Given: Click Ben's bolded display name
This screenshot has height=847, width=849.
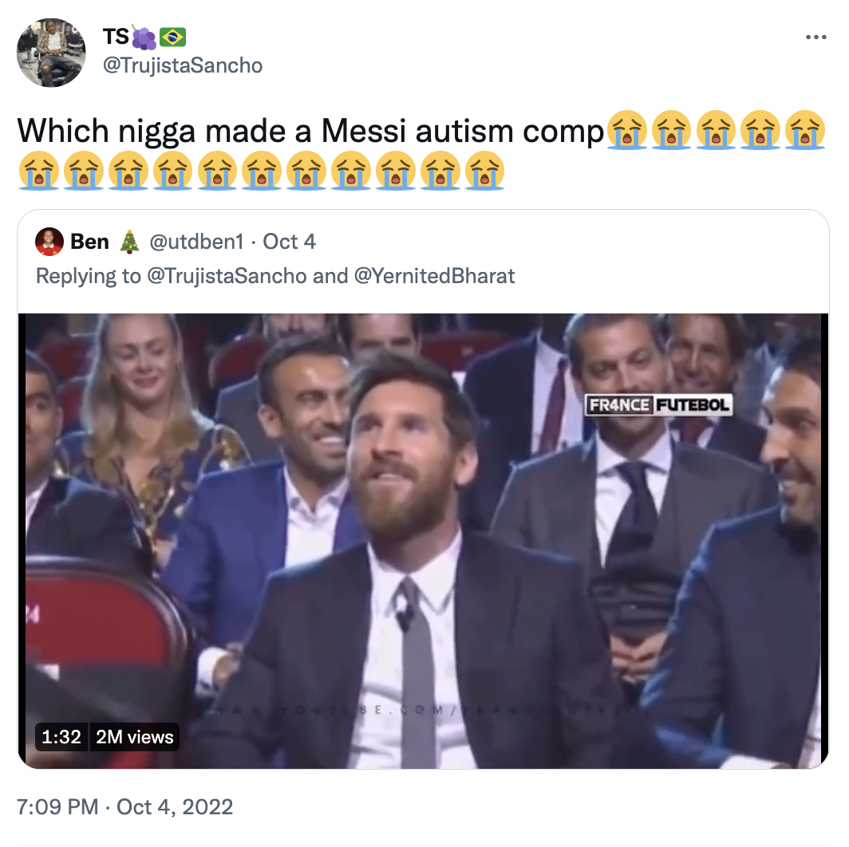Looking at the screenshot, I should [x=91, y=241].
